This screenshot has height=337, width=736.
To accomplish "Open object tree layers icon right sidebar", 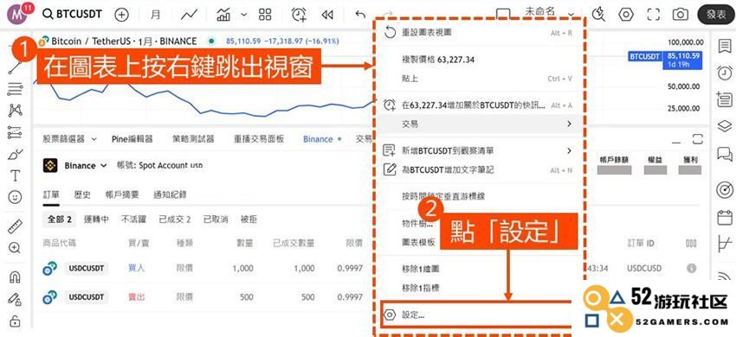I will tap(725, 126).
